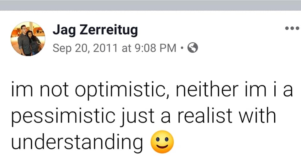The width and height of the screenshot is (301, 168).
Task: Click the globe public-privacy icon
Action: [x=193, y=48]
